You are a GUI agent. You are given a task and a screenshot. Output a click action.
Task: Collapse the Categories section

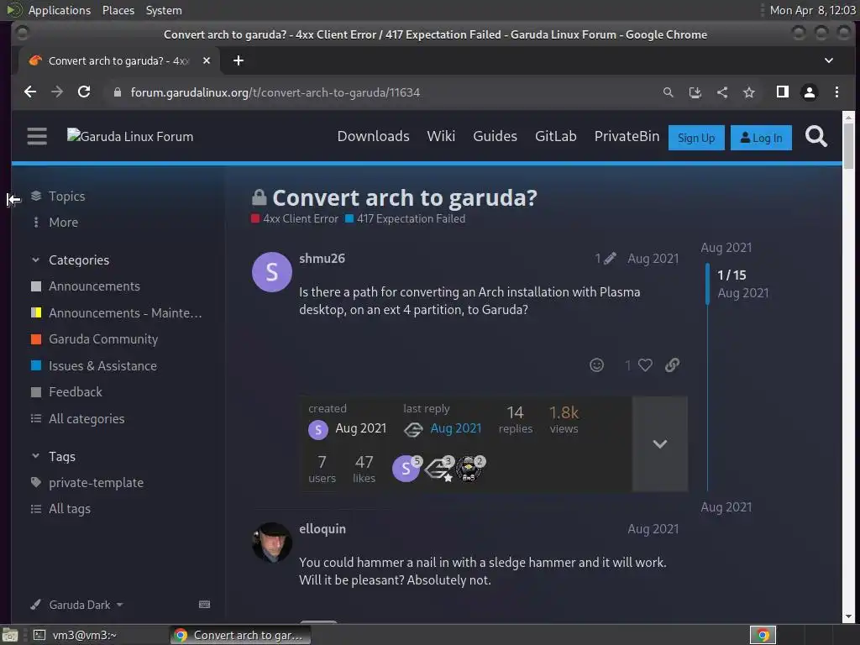(36, 260)
